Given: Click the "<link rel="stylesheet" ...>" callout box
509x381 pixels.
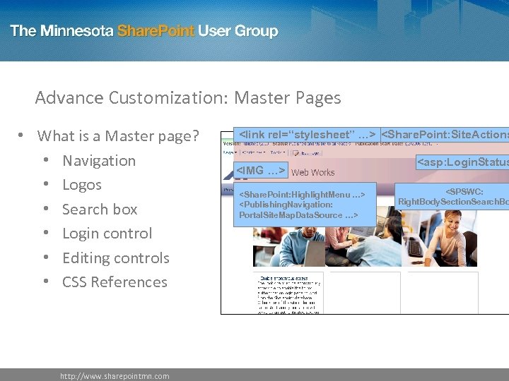Looking at the screenshot, I should [307, 135].
